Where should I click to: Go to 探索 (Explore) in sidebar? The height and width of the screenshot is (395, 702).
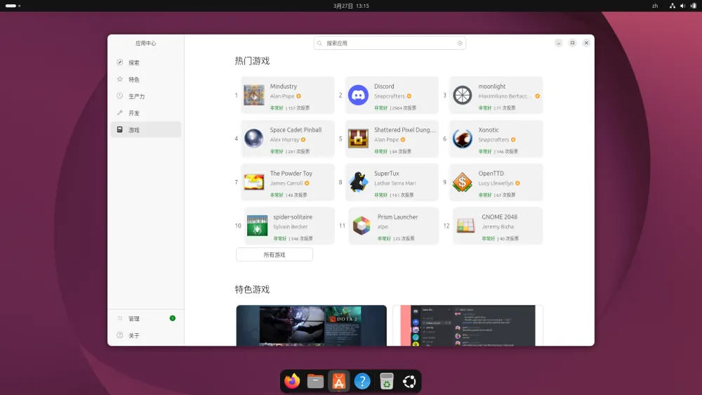pos(146,63)
